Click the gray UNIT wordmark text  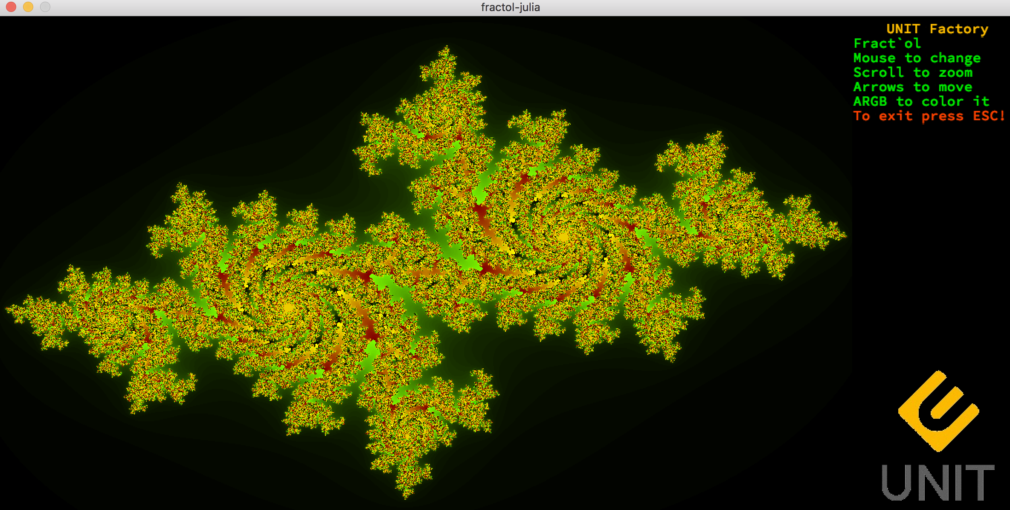(938, 483)
